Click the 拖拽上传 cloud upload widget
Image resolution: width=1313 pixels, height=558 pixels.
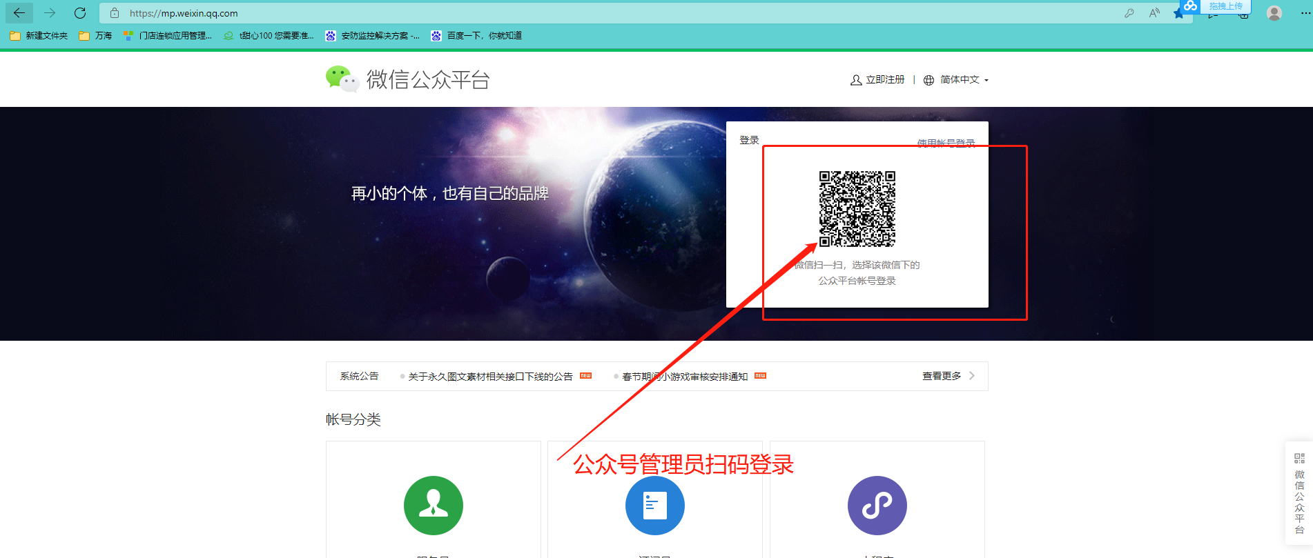click(x=1216, y=6)
